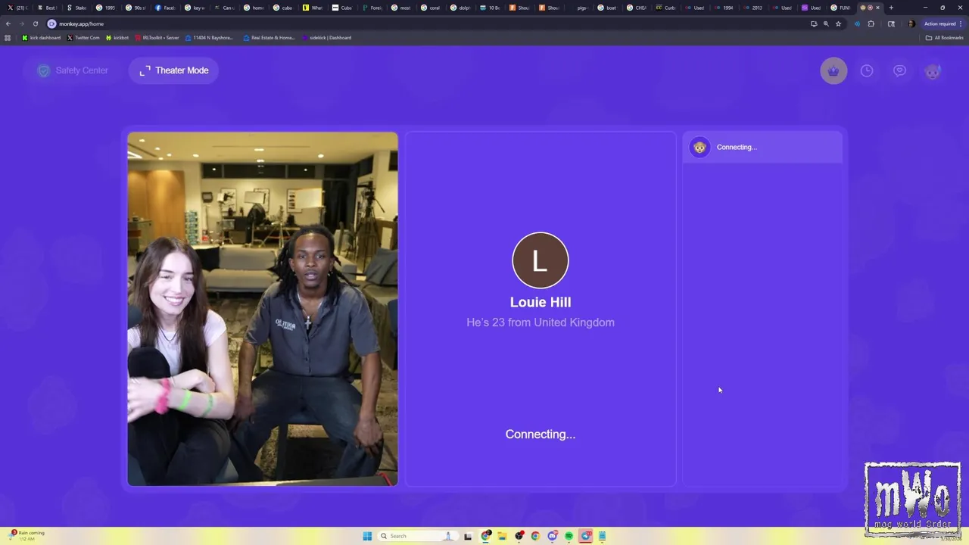Open Notepad from the taskbar
This screenshot has height=545, width=969.
coord(603,536)
